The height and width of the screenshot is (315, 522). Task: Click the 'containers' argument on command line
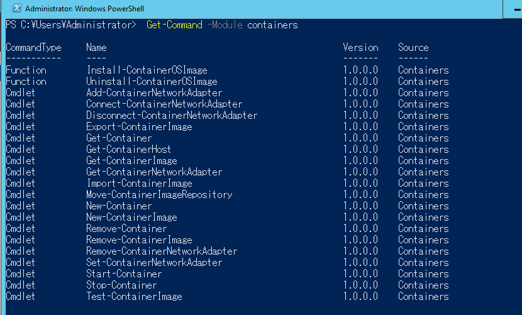tap(273, 25)
